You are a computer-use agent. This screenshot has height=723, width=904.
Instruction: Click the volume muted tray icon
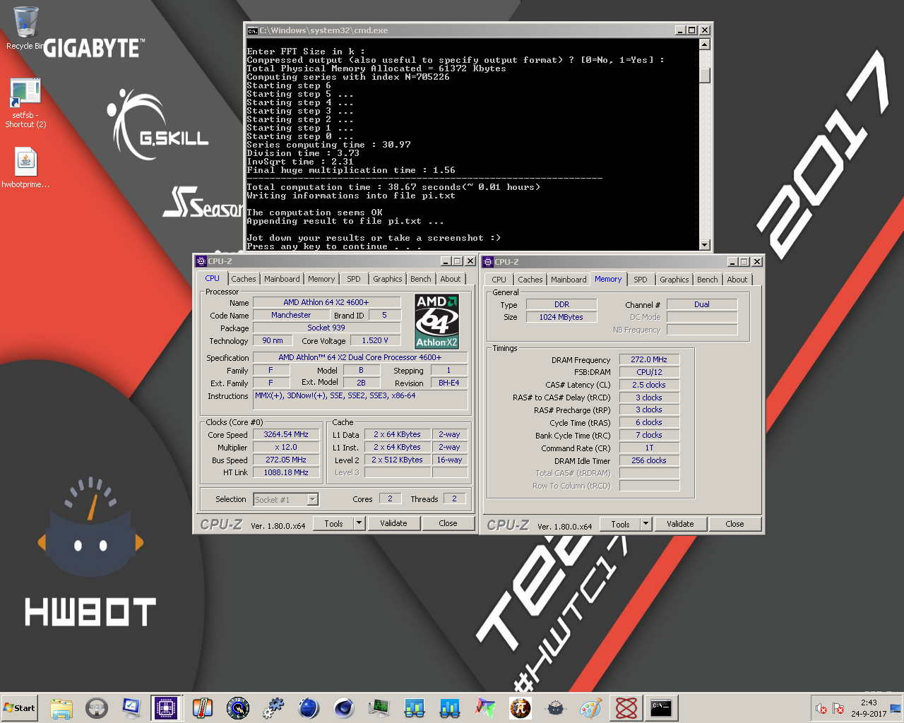pos(821,708)
